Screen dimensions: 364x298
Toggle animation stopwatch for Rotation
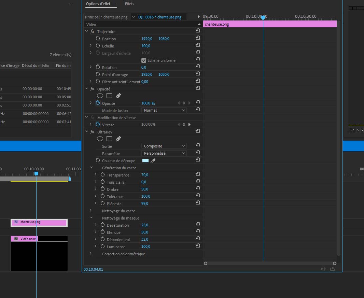coord(98,67)
